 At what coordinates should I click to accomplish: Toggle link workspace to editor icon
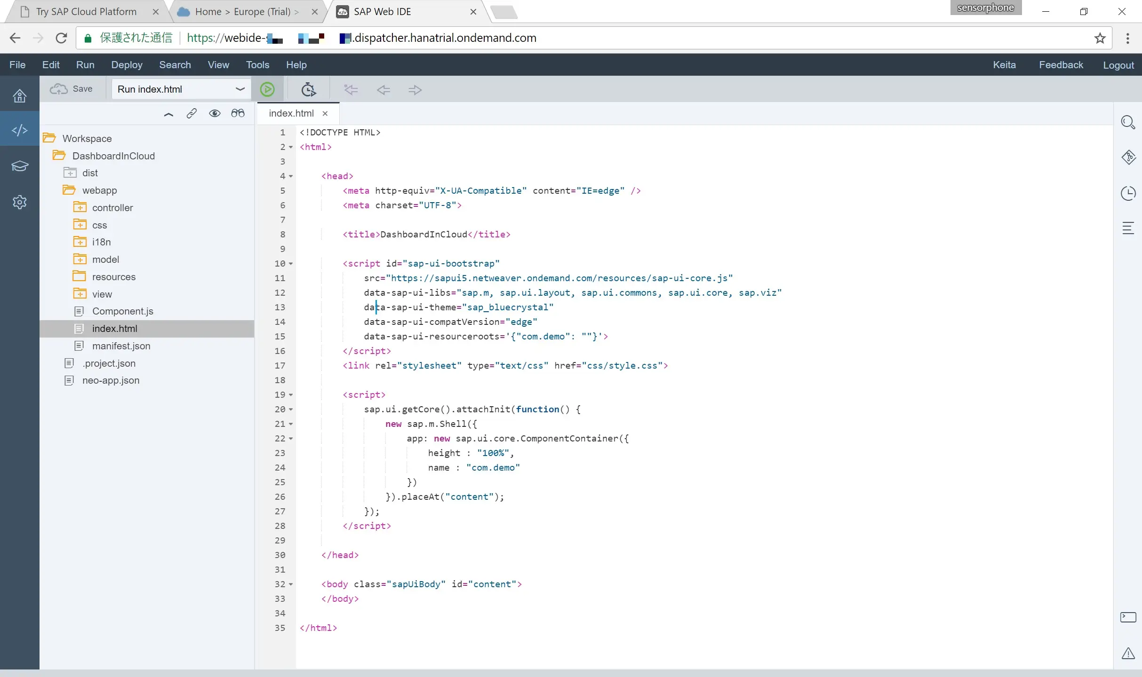point(191,113)
